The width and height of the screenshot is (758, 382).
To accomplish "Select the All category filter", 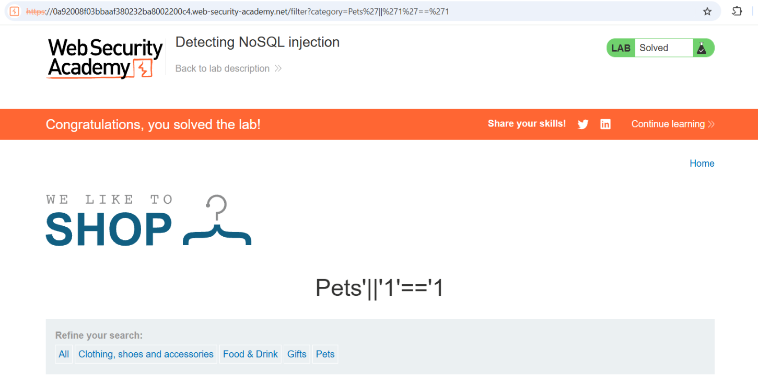I will pos(64,354).
